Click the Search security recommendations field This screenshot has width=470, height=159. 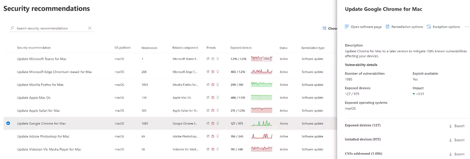(x=52, y=28)
